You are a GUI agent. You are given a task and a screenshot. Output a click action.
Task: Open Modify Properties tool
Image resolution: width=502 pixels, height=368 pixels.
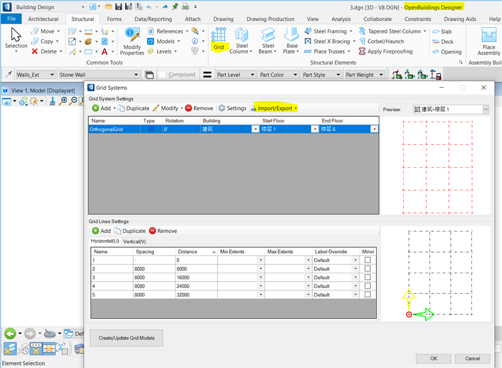point(132,41)
